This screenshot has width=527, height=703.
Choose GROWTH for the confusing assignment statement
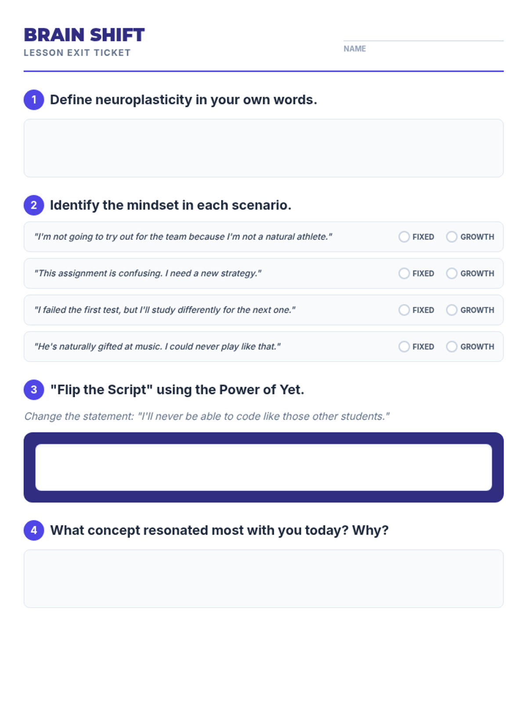(451, 273)
